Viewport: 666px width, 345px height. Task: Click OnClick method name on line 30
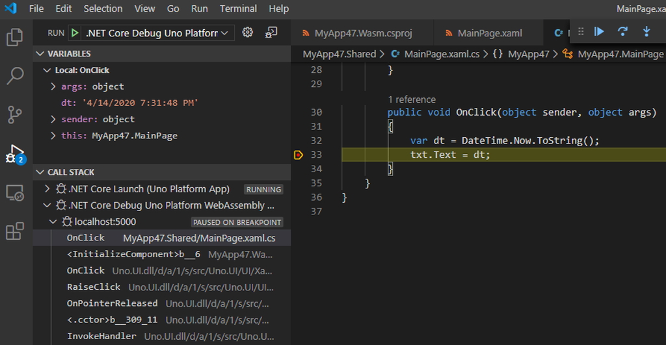475,112
